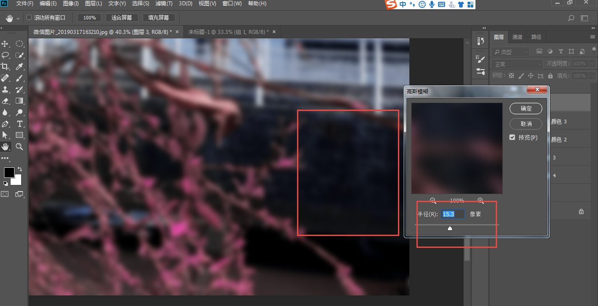Select the Eyedropper tool
The height and width of the screenshot is (306, 598).
[19, 66]
